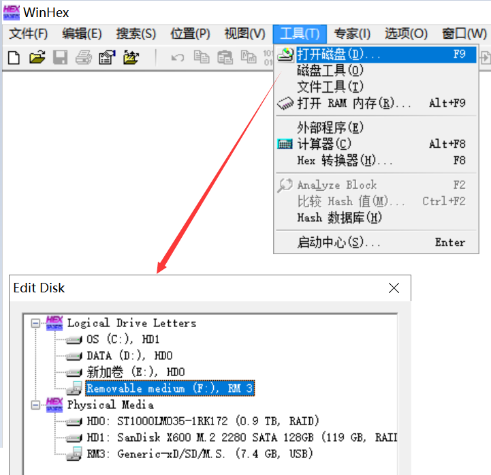The height and width of the screenshot is (475, 491).
Task: Open the 编辑(E) menu
Action: (x=82, y=33)
